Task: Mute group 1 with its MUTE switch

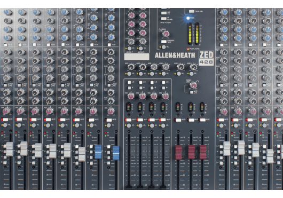Action: point(129,120)
